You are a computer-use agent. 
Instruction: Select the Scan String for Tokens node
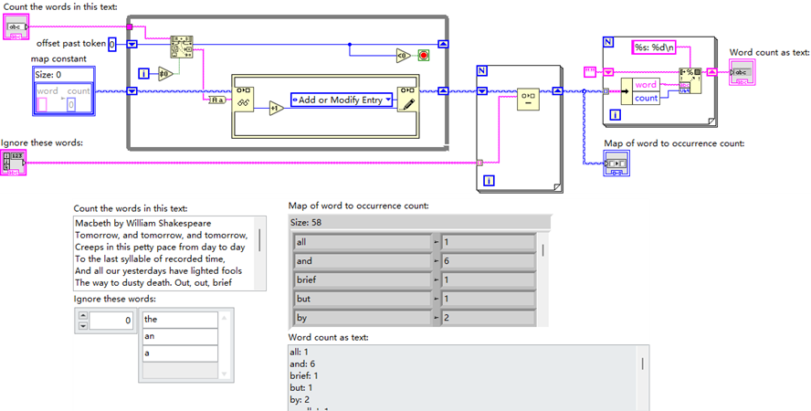(182, 47)
